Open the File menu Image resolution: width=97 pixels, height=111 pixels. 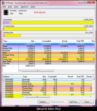point(4,7)
